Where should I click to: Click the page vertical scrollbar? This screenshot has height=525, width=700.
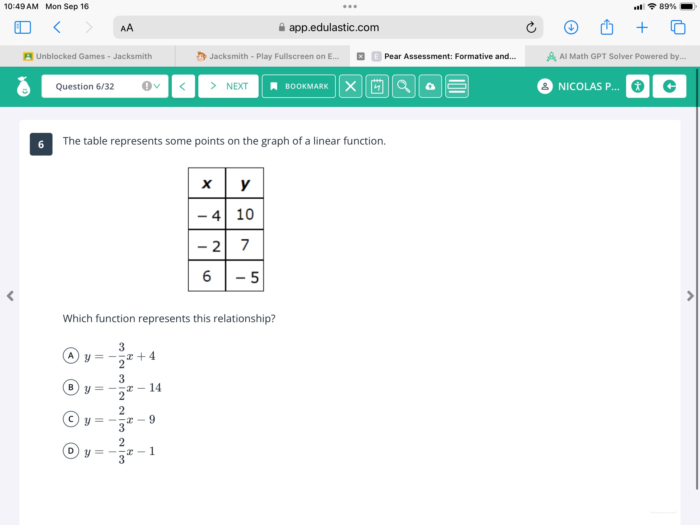click(x=697, y=279)
